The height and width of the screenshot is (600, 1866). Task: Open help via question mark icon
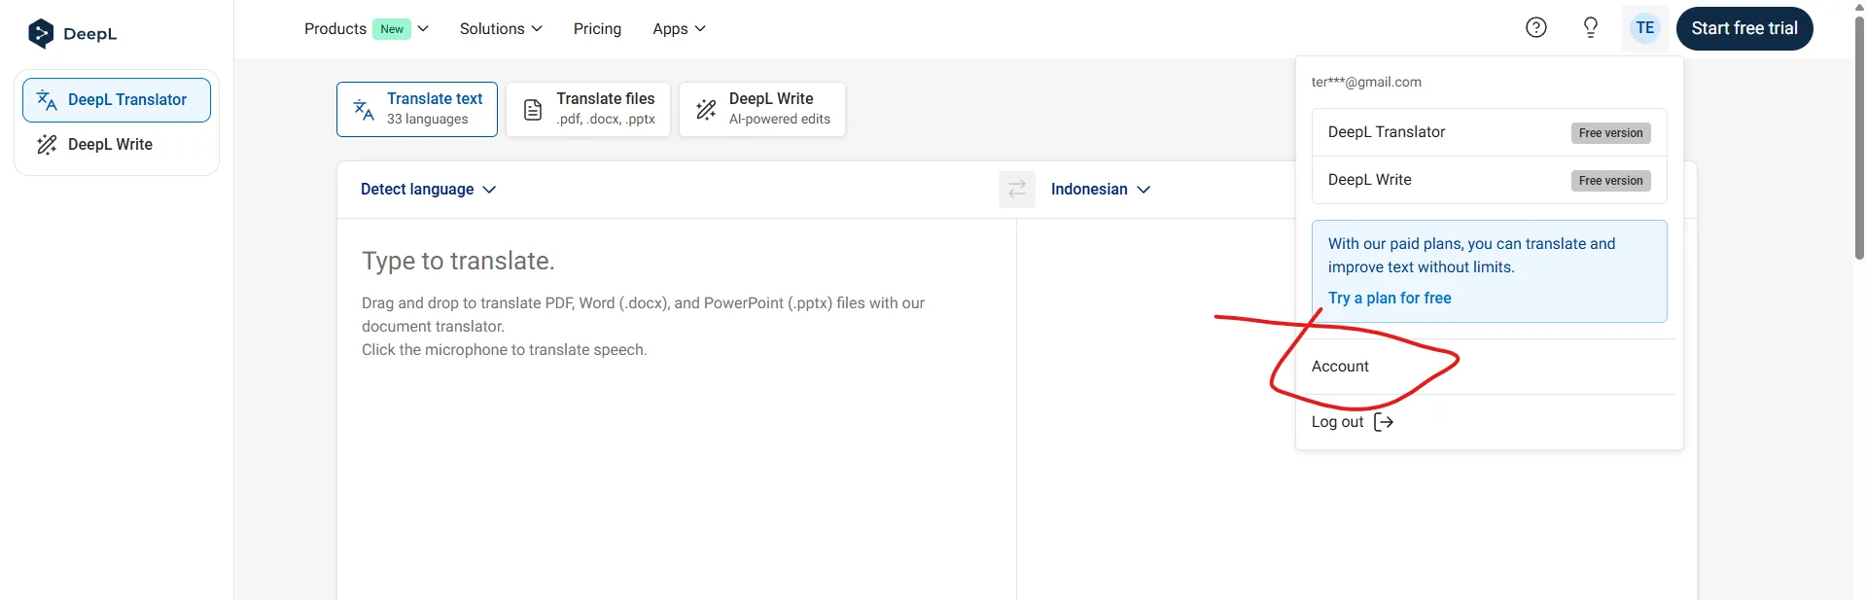coord(1535,28)
